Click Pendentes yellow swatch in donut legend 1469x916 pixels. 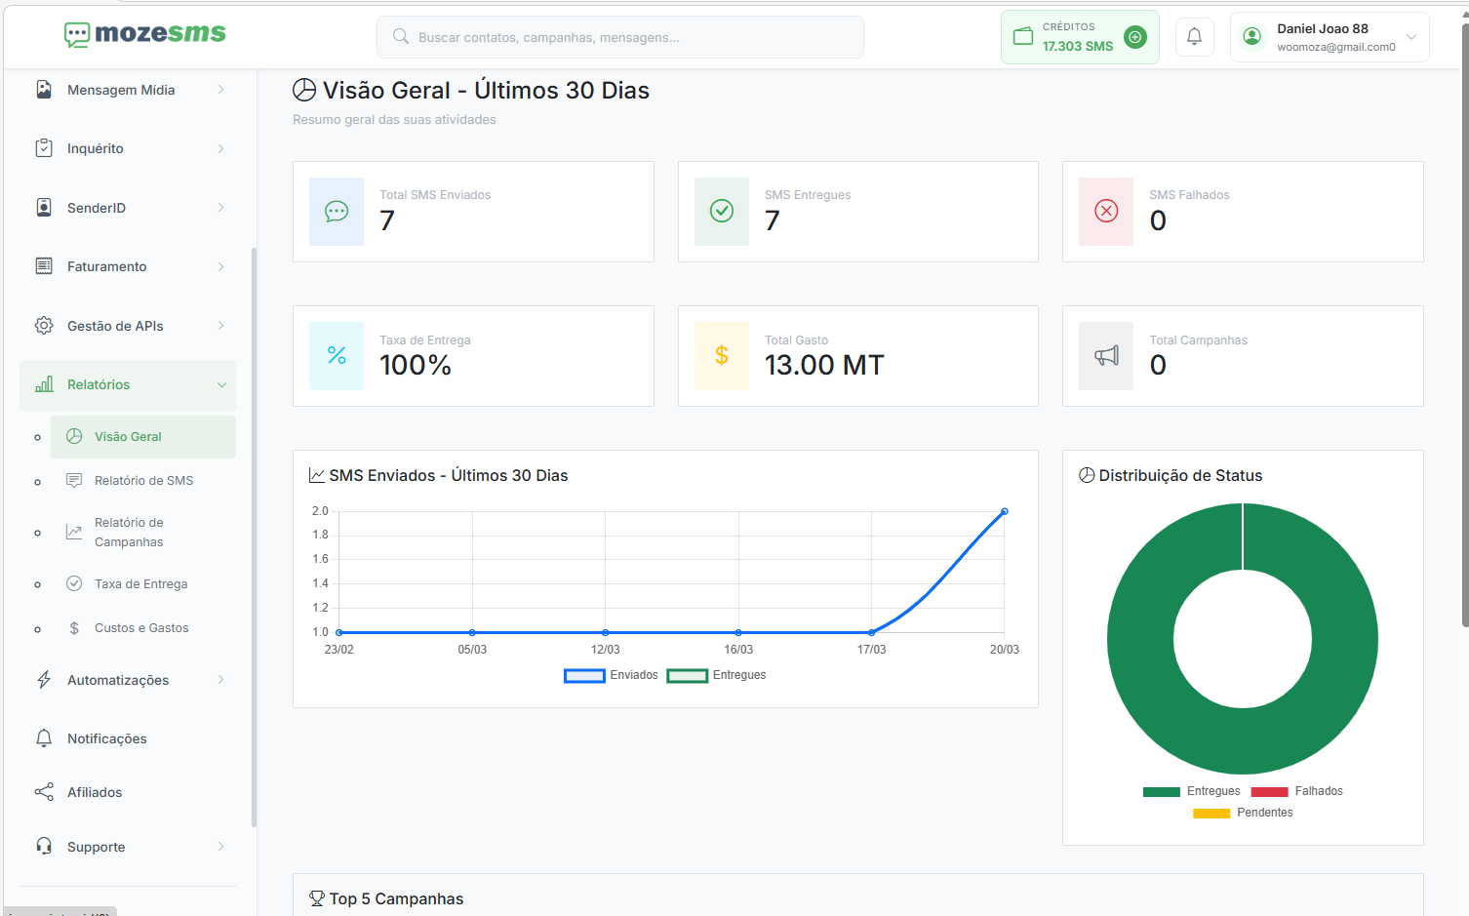(x=1211, y=813)
